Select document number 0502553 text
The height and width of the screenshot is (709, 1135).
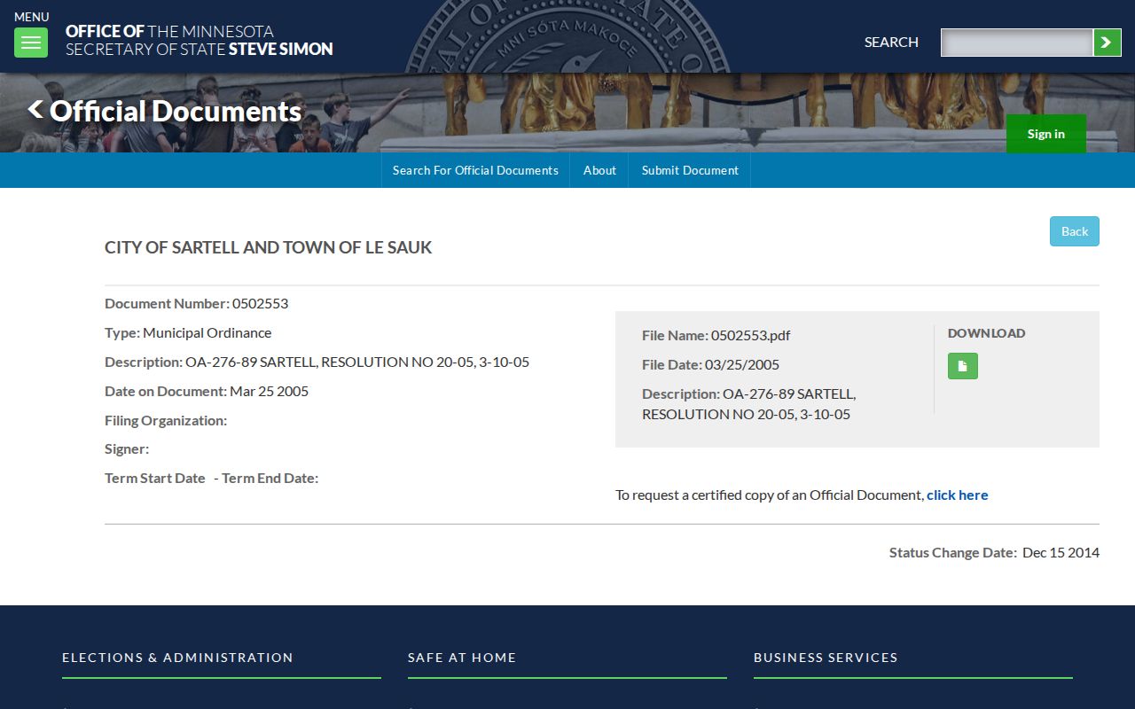[260, 303]
